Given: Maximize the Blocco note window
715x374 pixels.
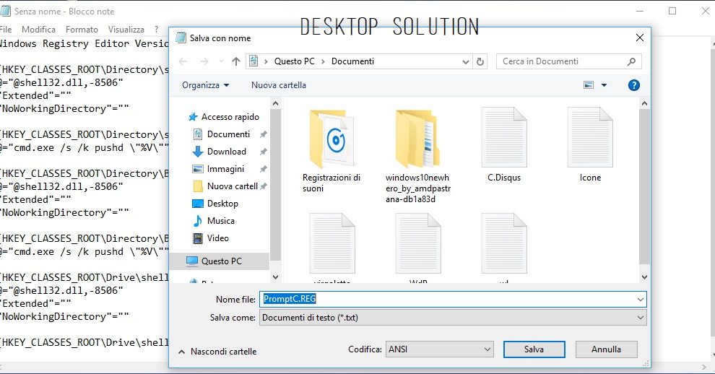Looking at the screenshot, I should pos(672,11).
